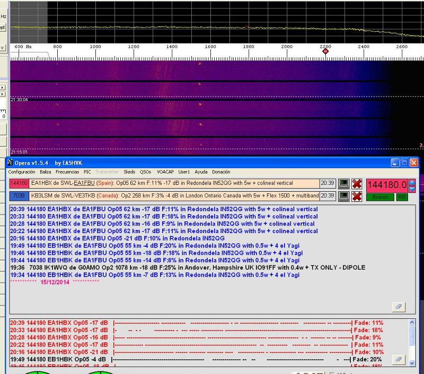Open the Skeds menu
The width and height of the screenshot is (424, 374).
tap(129, 172)
